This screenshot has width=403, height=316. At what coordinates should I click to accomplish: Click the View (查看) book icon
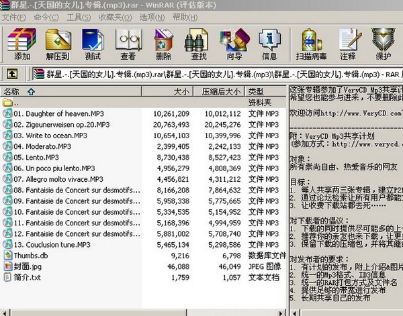pyautogui.click(x=128, y=40)
